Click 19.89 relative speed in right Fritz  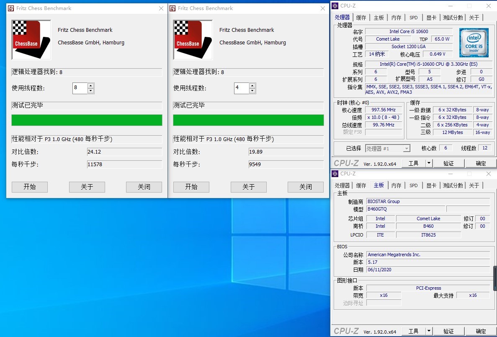point(286,152)
